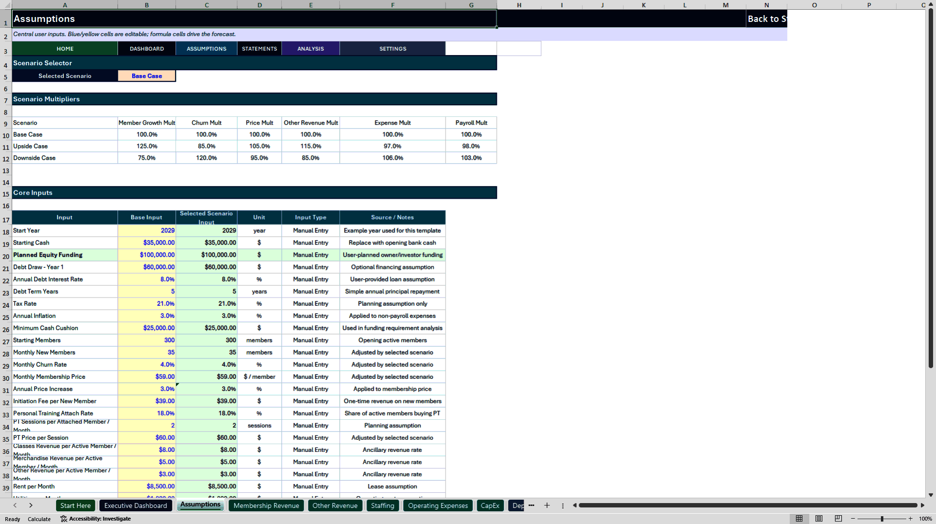The width and height of the screenshot is (936, 524).
Task: Open hidden sheet tabs ellipsis
Action: [531, 505]
